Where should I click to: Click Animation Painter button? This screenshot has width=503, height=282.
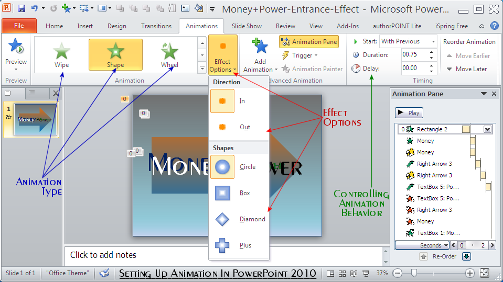pos(312,69)
